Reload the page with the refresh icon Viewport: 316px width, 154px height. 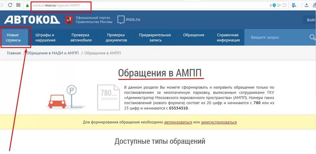tap(10, 5)
